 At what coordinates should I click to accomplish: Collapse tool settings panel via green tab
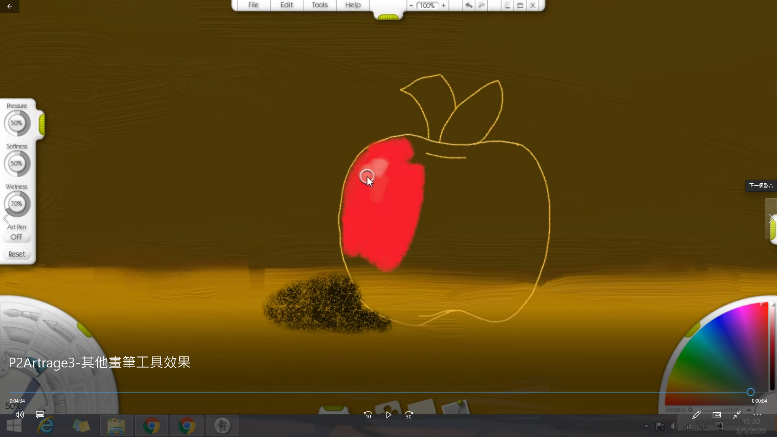point(42,124)
